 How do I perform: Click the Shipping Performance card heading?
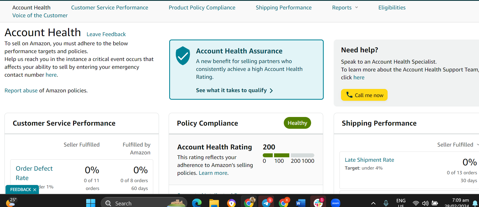[x=379, y=123]
